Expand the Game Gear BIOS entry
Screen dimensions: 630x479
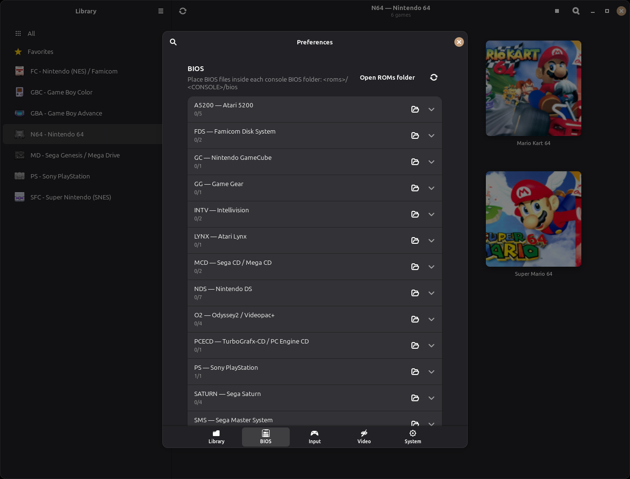click(x=431, y=188)
